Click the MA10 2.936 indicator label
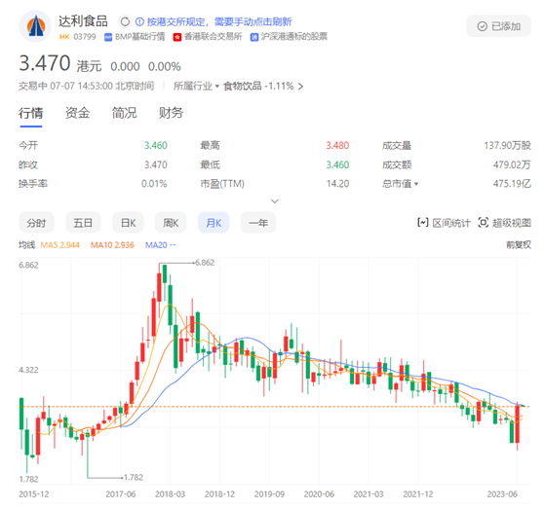 coord(112,245)
